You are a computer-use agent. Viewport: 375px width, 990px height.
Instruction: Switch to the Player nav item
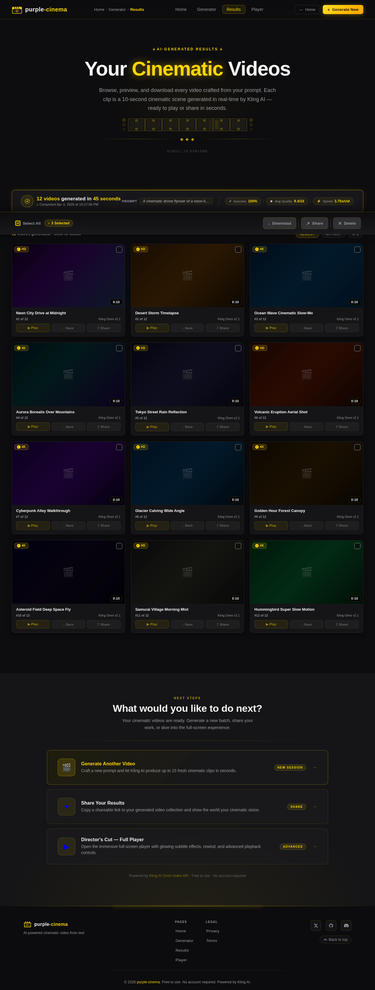coord(257,10)
